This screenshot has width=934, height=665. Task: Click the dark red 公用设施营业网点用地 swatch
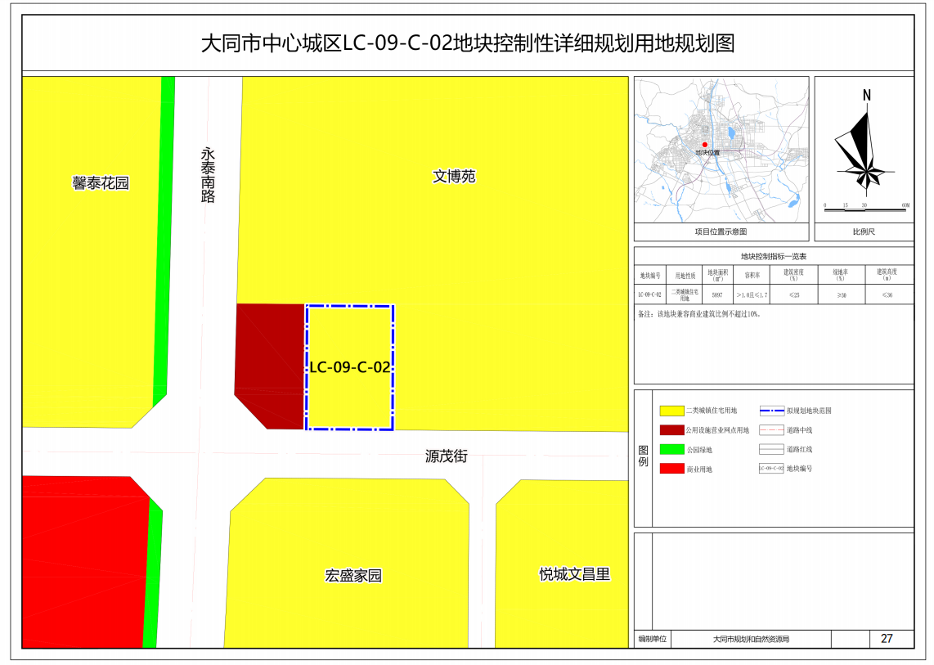[672, 429]
